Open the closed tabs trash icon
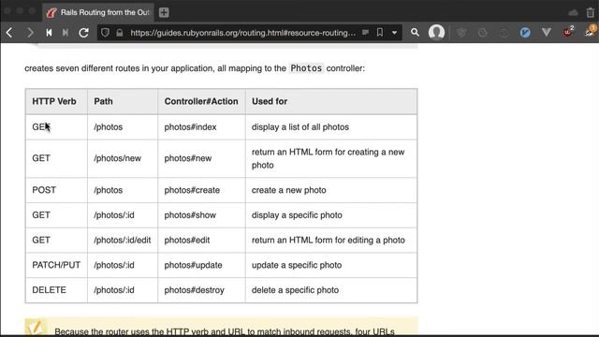Viewport: 599px width, 337px height. 591,12
